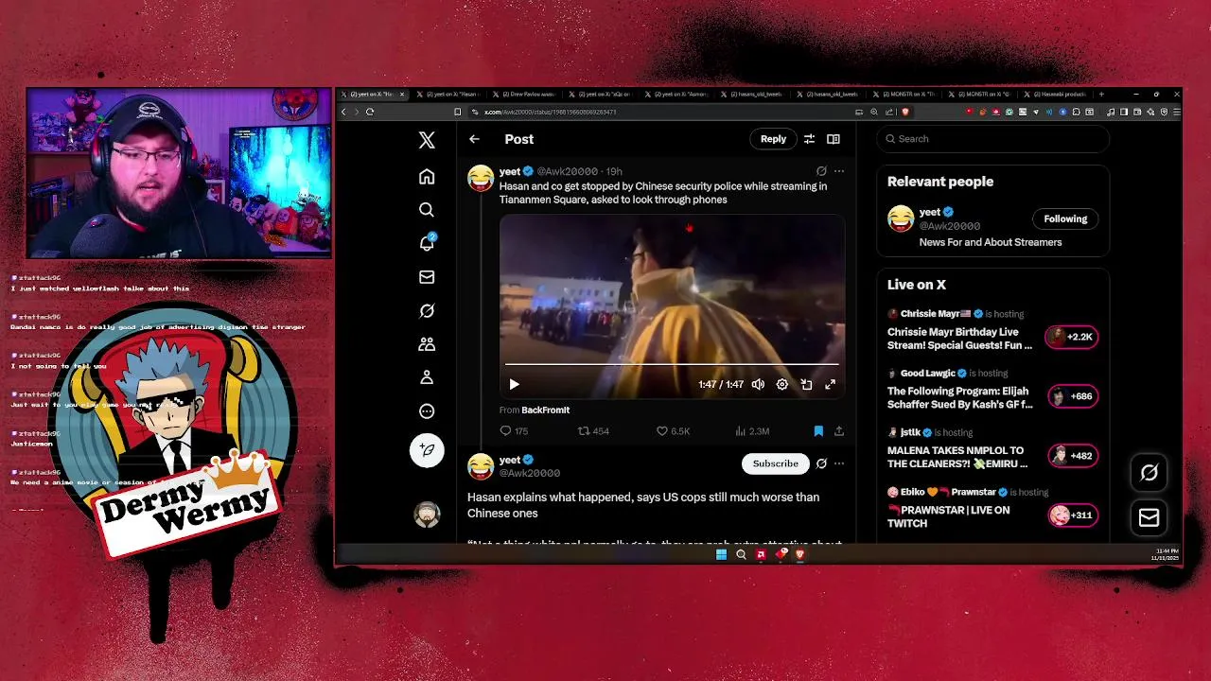This screenshot has height=681, width=1211.
Task: Like the post with 6.5K likes
Action: pyautogui.click(x=674, y=431)
